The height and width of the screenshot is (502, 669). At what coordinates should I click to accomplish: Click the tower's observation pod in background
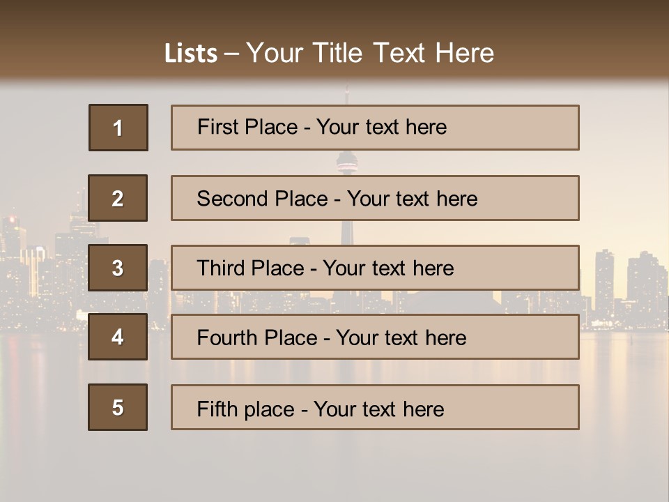(x=346, y=164)
